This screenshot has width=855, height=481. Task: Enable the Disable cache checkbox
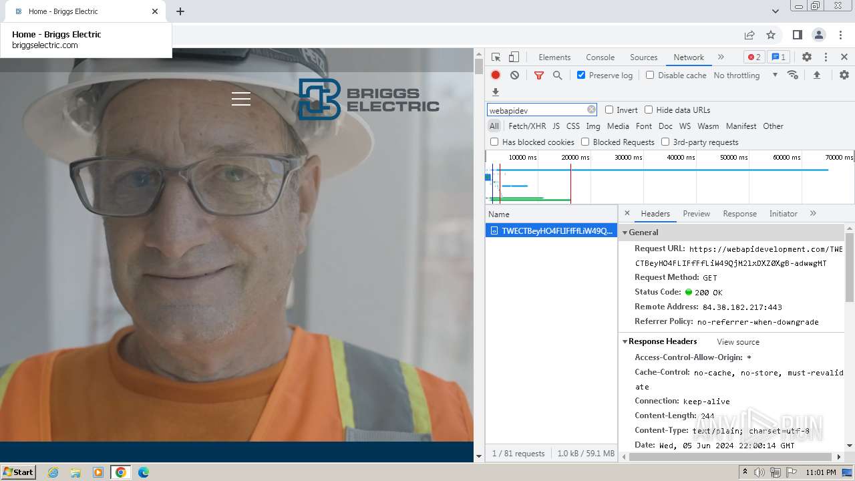tap(650, 75)
